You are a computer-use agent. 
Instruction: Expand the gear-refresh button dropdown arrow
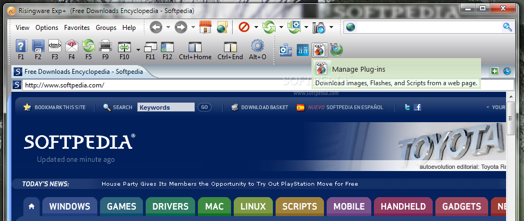[307, 27]
